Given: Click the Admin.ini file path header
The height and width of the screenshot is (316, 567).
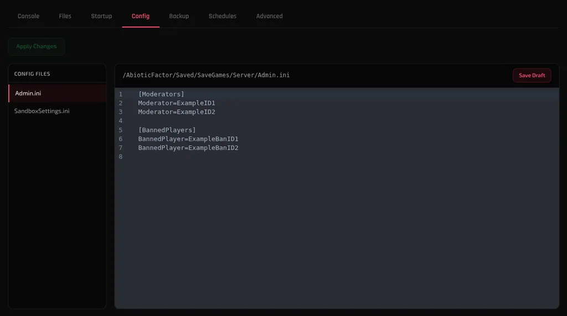Looking at the screenshot, I should [x=206, y=75].
